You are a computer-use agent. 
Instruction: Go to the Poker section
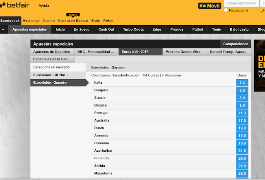point(108,20)
